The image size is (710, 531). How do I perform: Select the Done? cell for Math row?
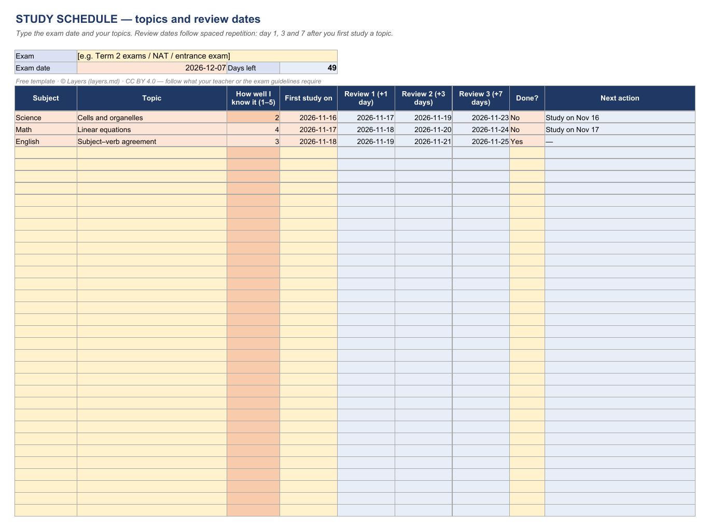pos(527,130)
